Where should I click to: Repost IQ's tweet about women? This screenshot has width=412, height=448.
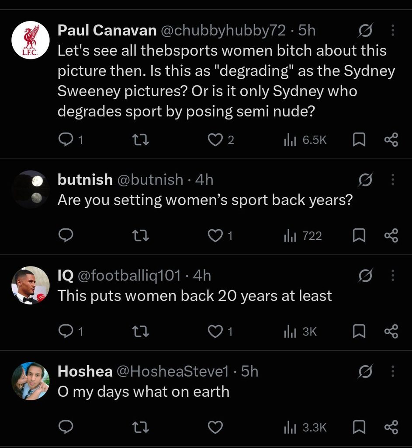141,332
